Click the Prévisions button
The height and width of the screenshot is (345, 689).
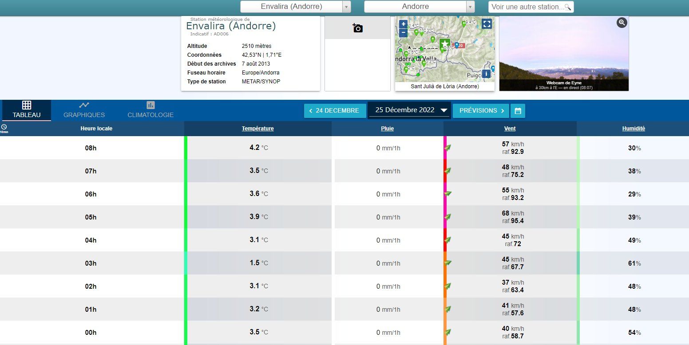(481, 111)
